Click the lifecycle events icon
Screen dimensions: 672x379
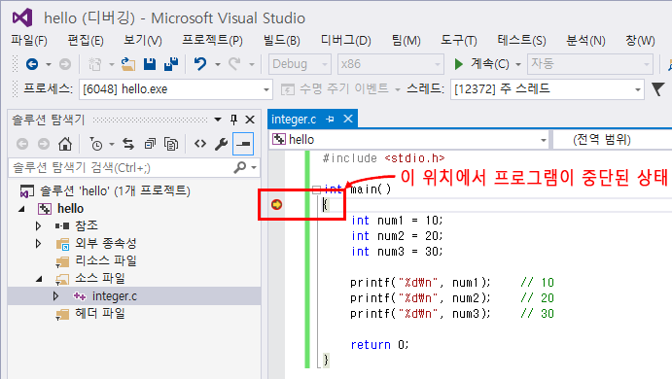287,89
